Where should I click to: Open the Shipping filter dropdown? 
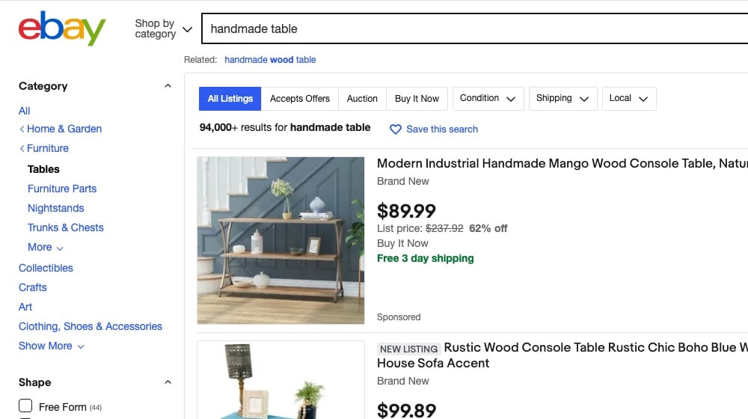click(563, 99)
